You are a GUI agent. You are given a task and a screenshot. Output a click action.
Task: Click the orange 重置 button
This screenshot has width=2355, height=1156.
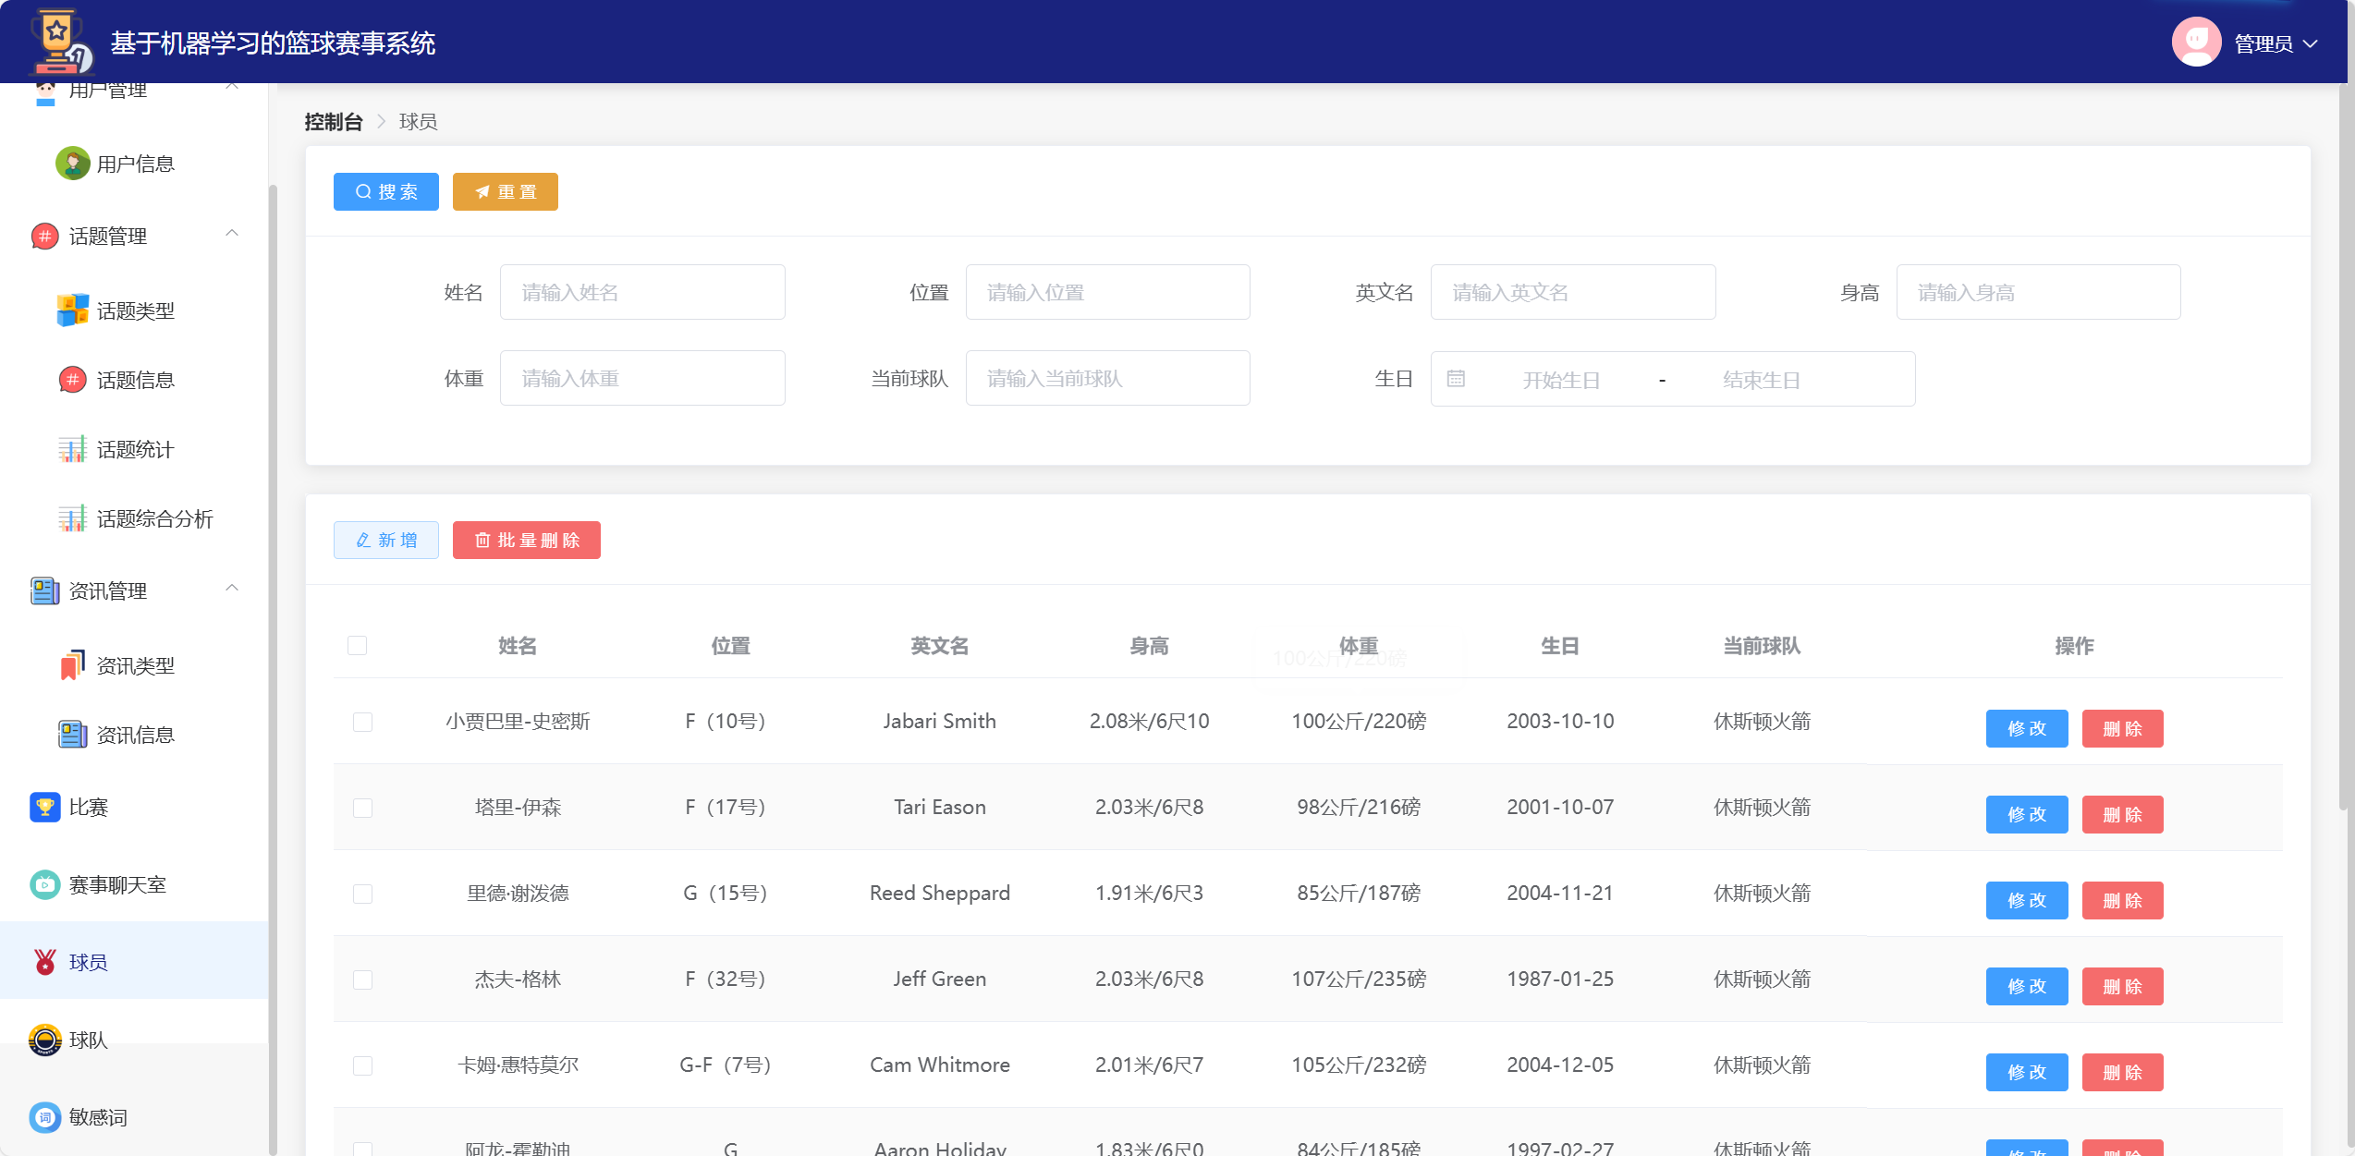click(506, 191)
